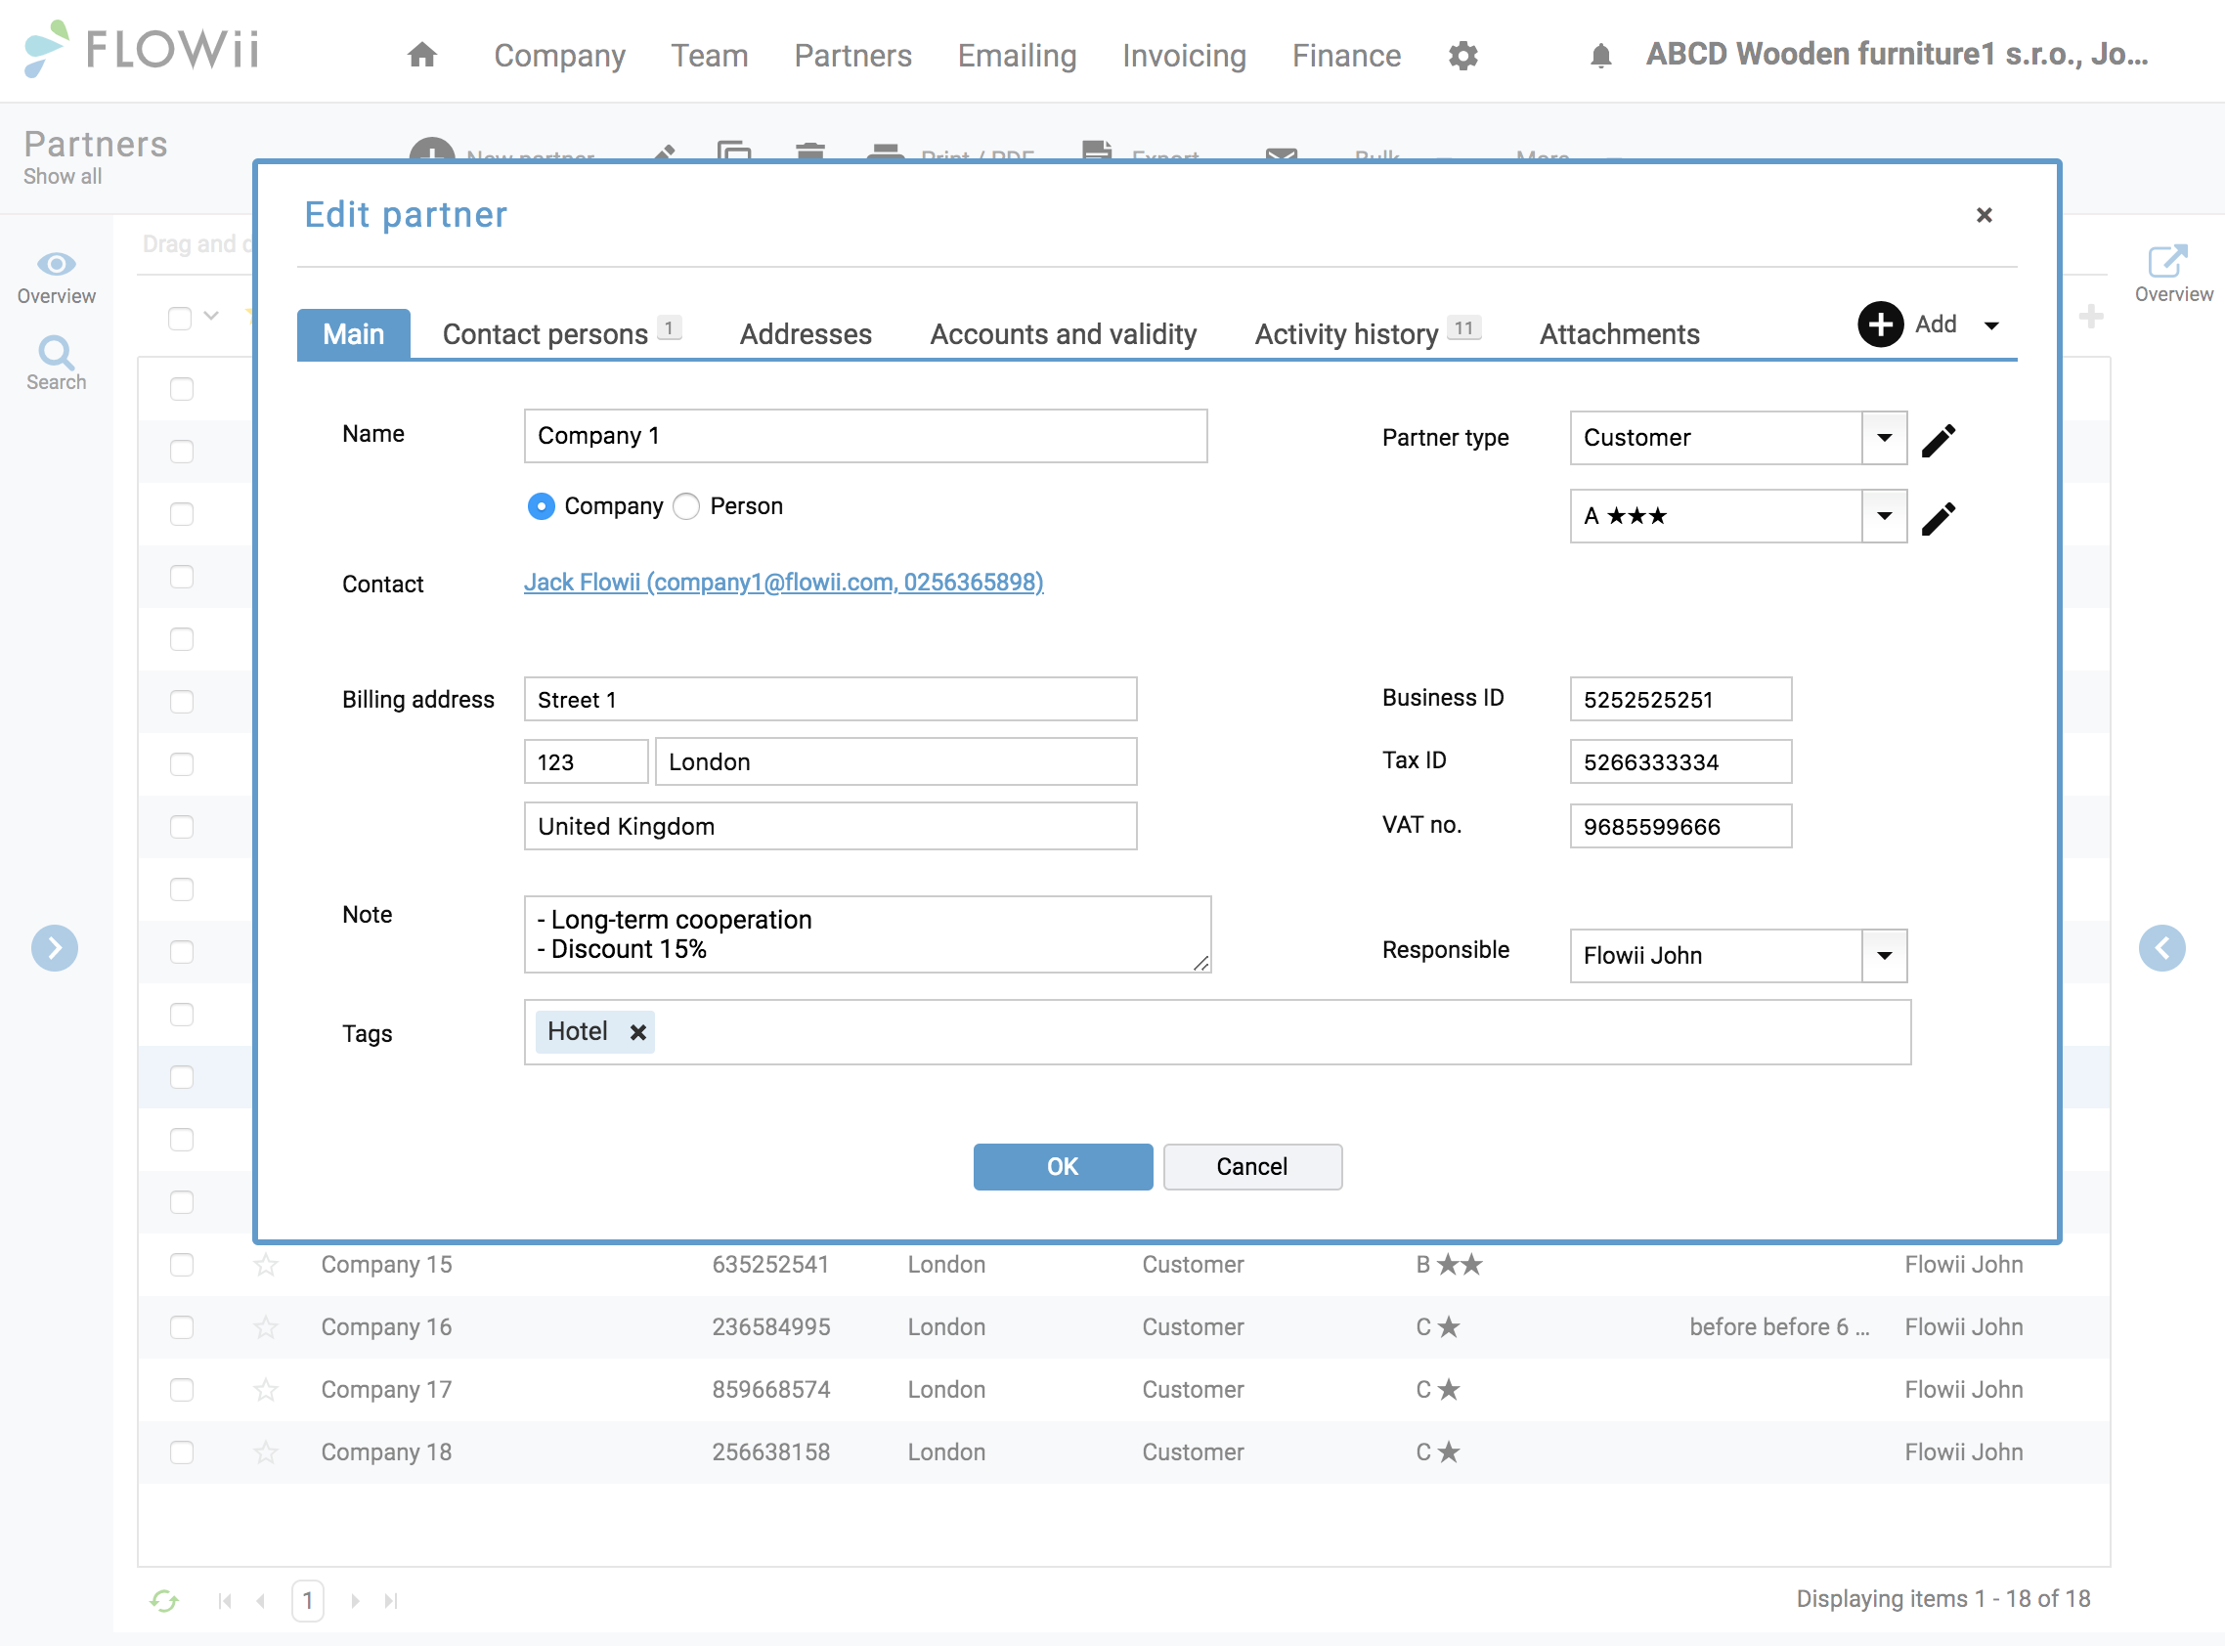Click Show all under Partners
Screen dimensions: 2225x1646
[63, 176]
